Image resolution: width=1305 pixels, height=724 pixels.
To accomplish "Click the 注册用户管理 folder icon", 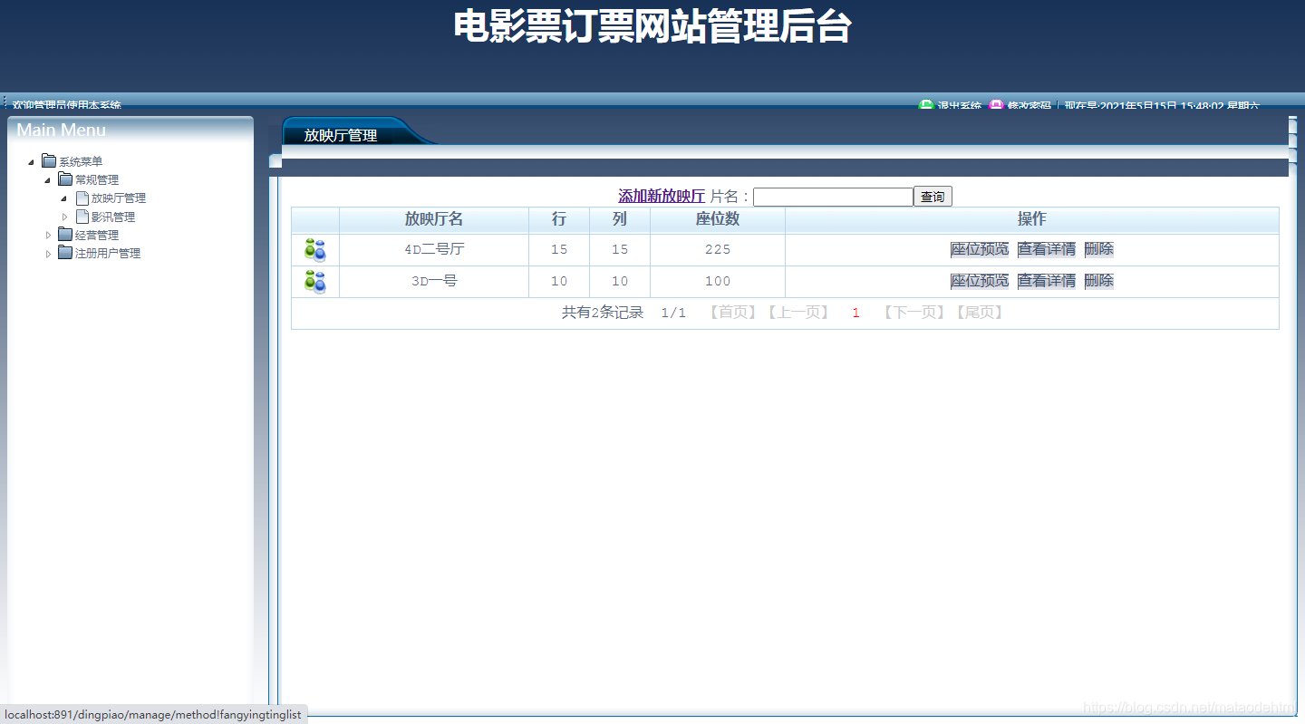I will click(65, 253).
